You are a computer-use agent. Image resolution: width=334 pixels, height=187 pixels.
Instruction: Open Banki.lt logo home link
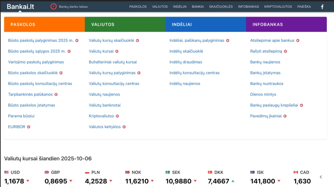(20, 6)
